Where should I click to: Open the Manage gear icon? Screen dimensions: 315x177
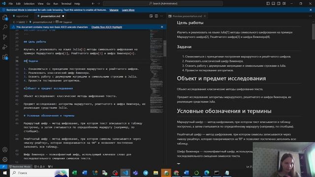click(x=5, y=159)
